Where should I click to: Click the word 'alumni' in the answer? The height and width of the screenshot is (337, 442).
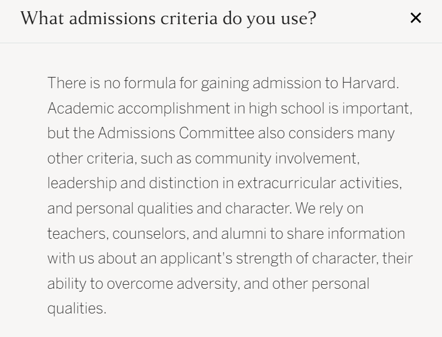[x=244, y=234]
